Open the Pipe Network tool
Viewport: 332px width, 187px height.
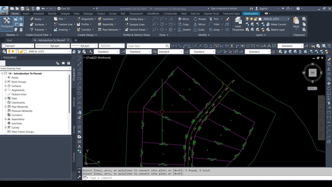109,30
